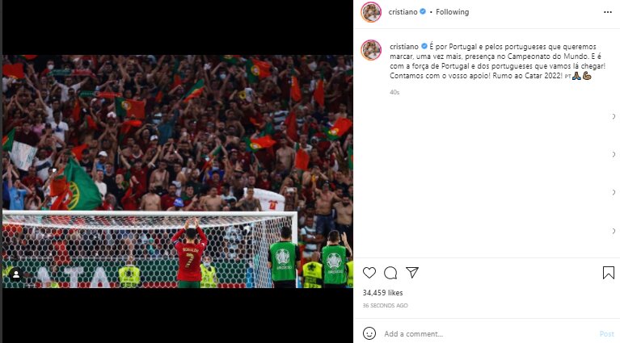The height and width of the screenshot is (343, 620).
Task: Show tagged people icon on the photo
Action: 16,274
